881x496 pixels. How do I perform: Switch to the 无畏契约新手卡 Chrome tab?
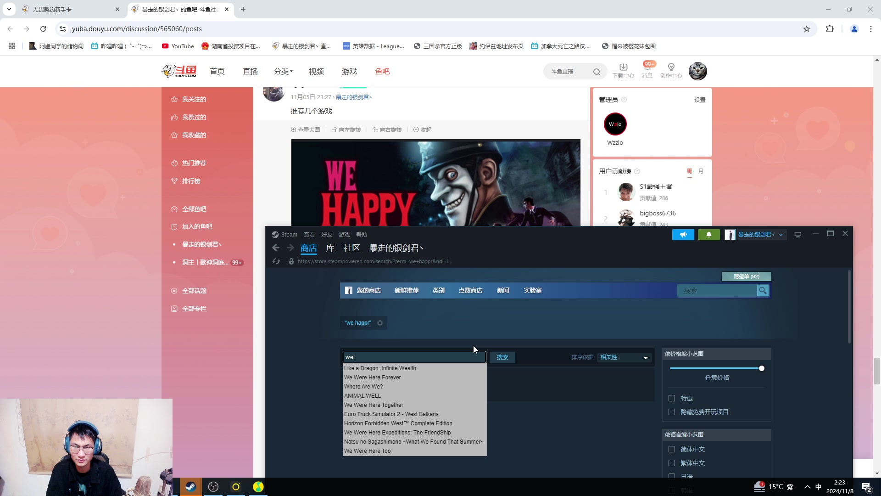tap(70, 9)
